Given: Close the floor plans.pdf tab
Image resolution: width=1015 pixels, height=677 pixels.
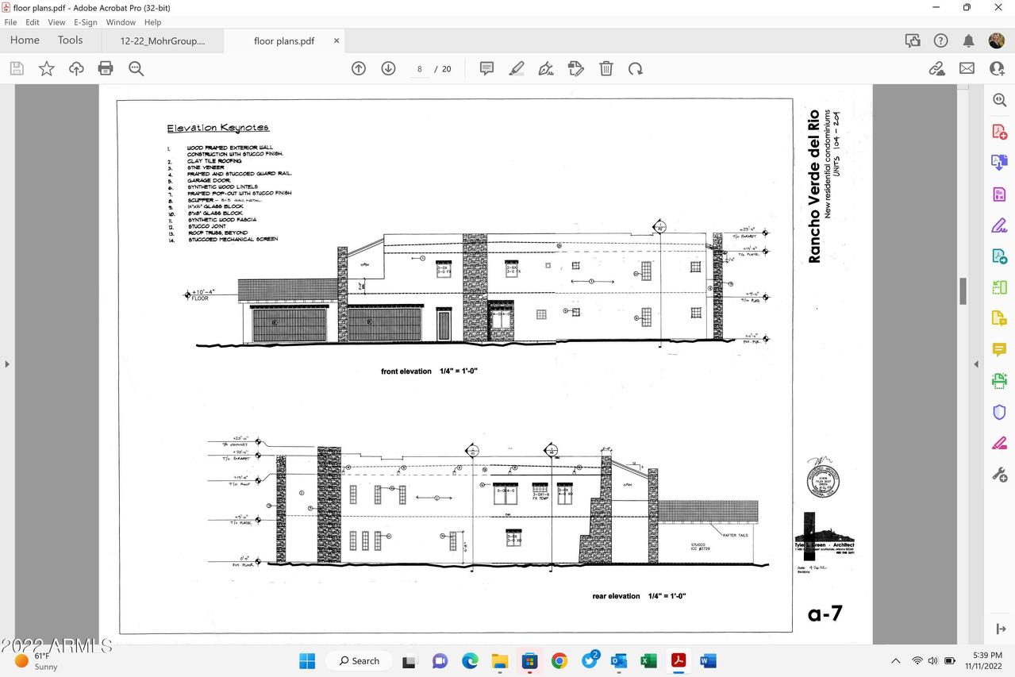Looking at the screenshot, I should pyautogui.click(x=336, y=41).
